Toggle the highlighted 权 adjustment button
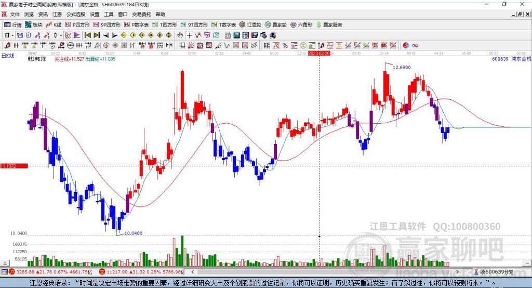The image size is (532, 288). 68,35
